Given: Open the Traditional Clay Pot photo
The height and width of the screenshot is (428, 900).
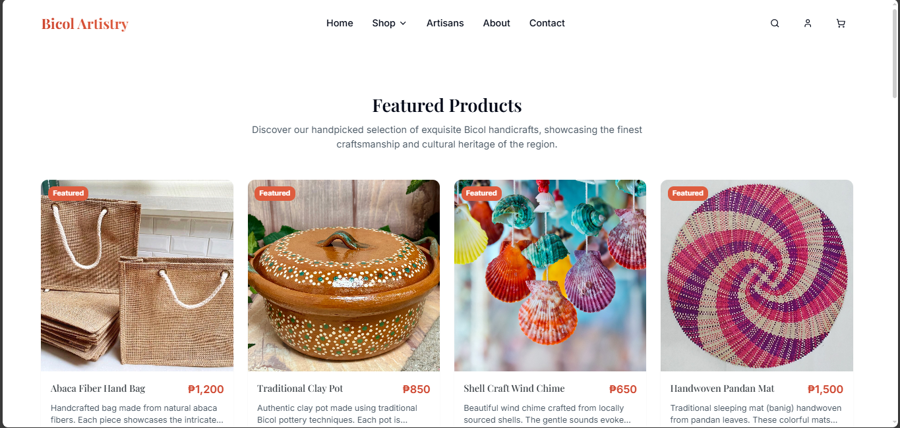Looking at the screenshot, I should tap(344, 275).
